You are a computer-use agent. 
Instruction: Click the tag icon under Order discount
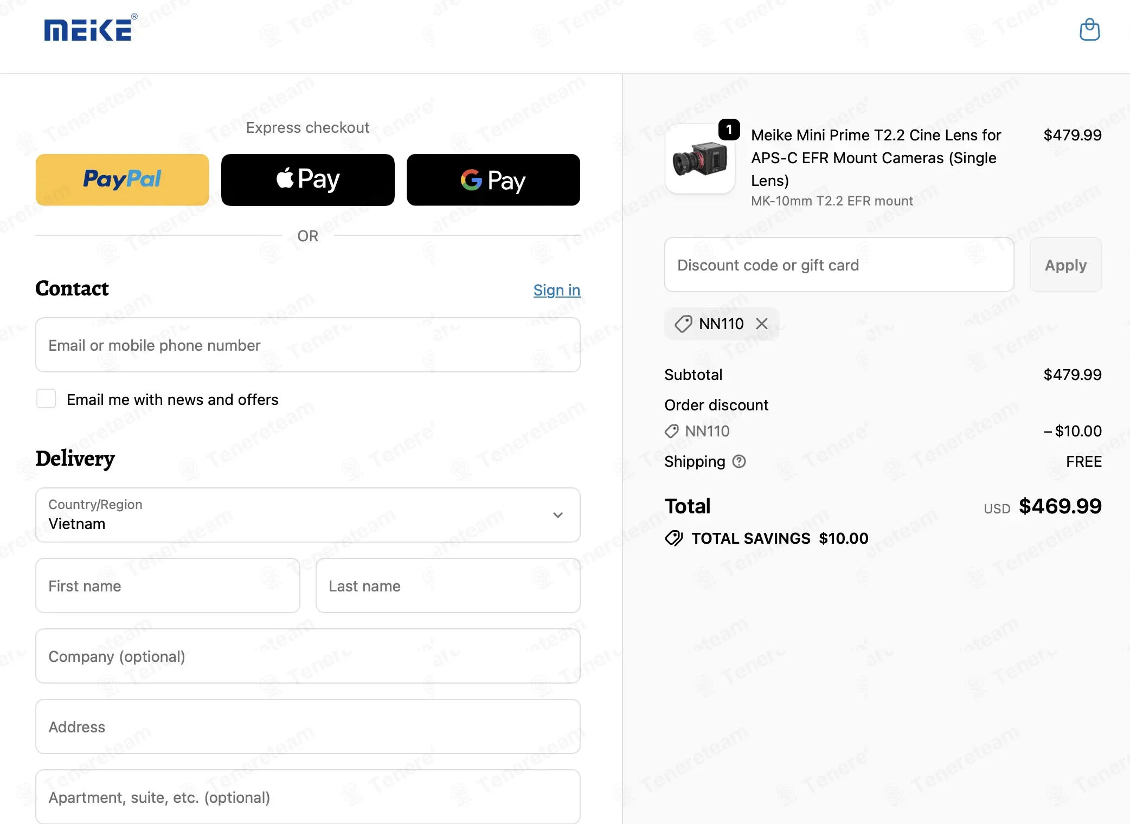pos(672,431)
